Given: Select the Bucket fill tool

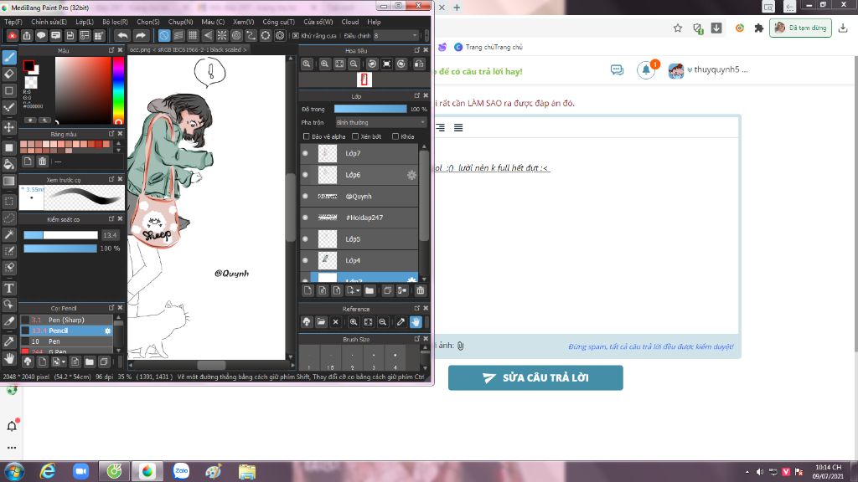Looking at the screenshot, I should 9,164.
